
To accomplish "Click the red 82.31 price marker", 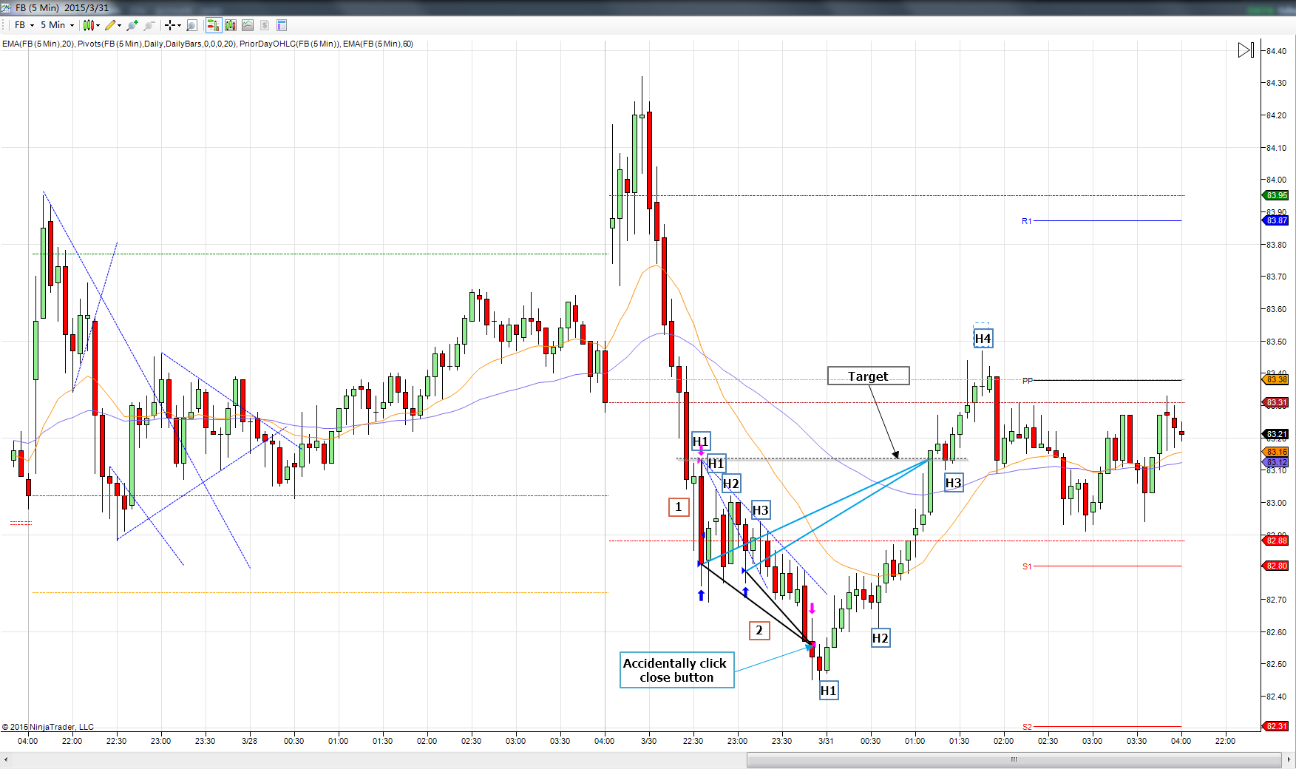I will (x=1276, y=726).
